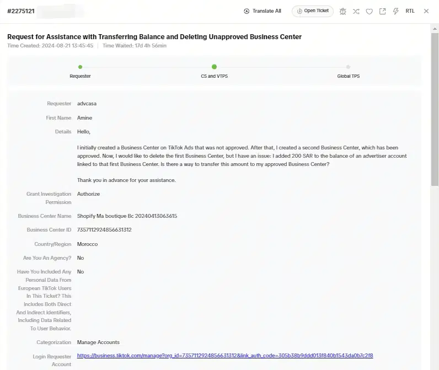Image resolution: width=439 pixels, height=370 pixels.
Task: Click the Authorize permission value
Action: click(88, 194)
